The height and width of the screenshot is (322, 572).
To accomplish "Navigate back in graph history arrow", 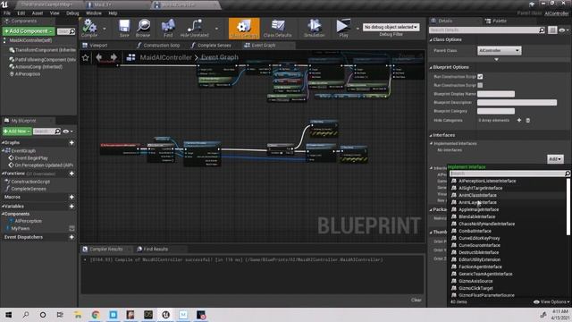I will [99, 57].
